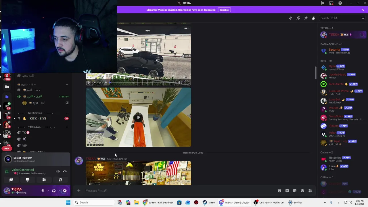Open the flag checkpoint icon in title bar

323,3
